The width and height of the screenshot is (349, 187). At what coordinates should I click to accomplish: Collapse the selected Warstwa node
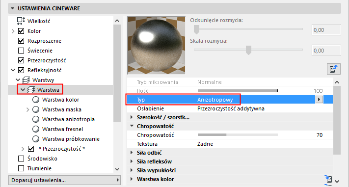(23, 90)
